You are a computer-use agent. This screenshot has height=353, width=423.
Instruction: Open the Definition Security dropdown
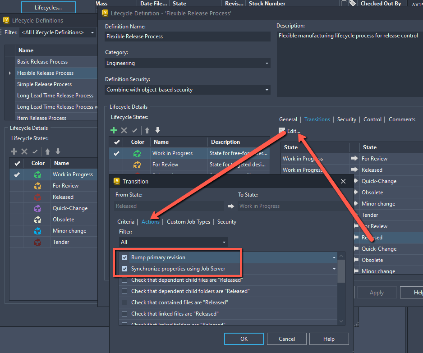266,90
